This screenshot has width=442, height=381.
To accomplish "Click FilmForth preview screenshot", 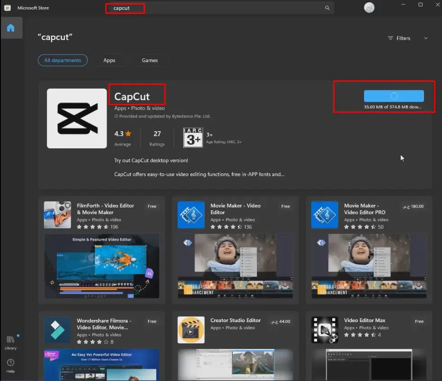I will click(102, 266).
